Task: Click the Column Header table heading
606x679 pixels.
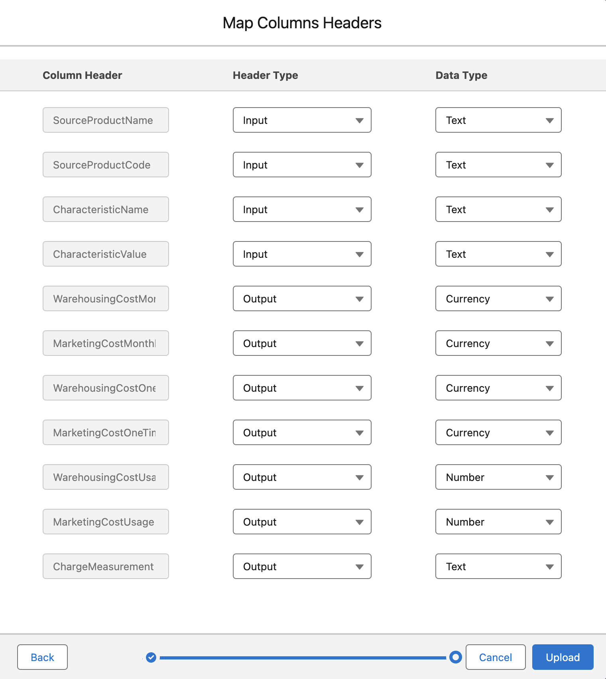Action: [83, 75]
